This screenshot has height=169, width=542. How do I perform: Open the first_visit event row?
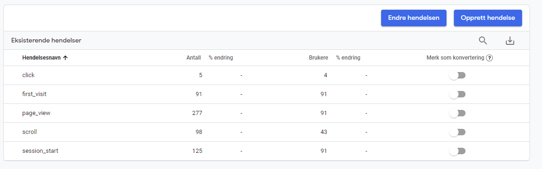click(266, 94)
